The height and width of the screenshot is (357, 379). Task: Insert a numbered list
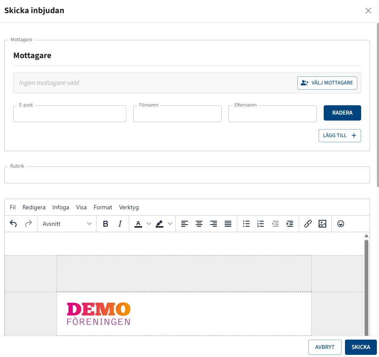pos(261,224)
